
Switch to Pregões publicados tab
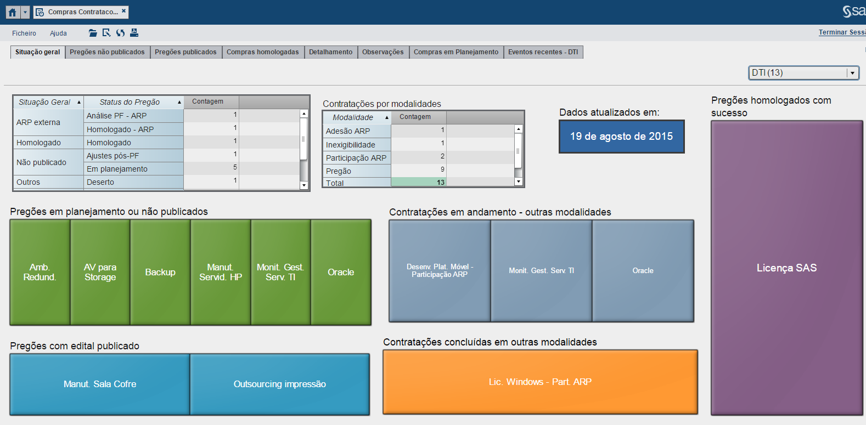(x=186, y=52)
